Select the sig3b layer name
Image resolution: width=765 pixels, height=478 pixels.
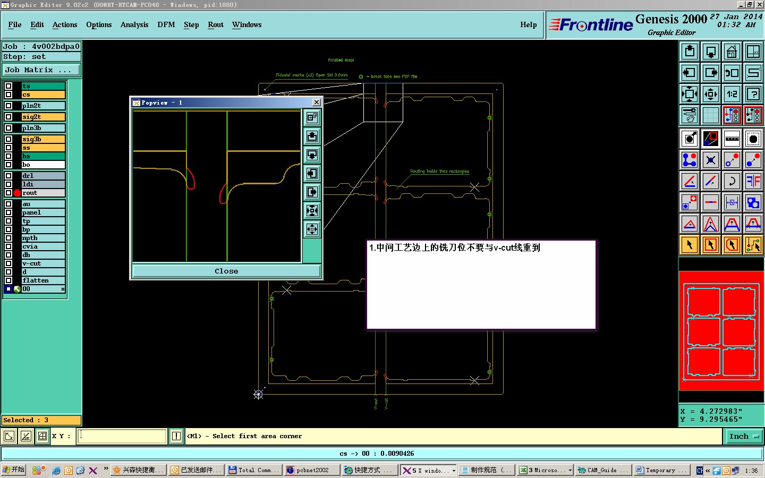(43, 140)
